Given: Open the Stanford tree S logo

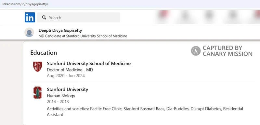Looking at the screenshot, I should pyautogui.click(x=37, y=93).
